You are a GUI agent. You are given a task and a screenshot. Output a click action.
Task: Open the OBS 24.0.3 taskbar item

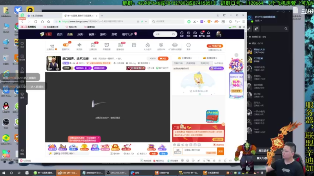pyautogui.click(x=117, y=173)
